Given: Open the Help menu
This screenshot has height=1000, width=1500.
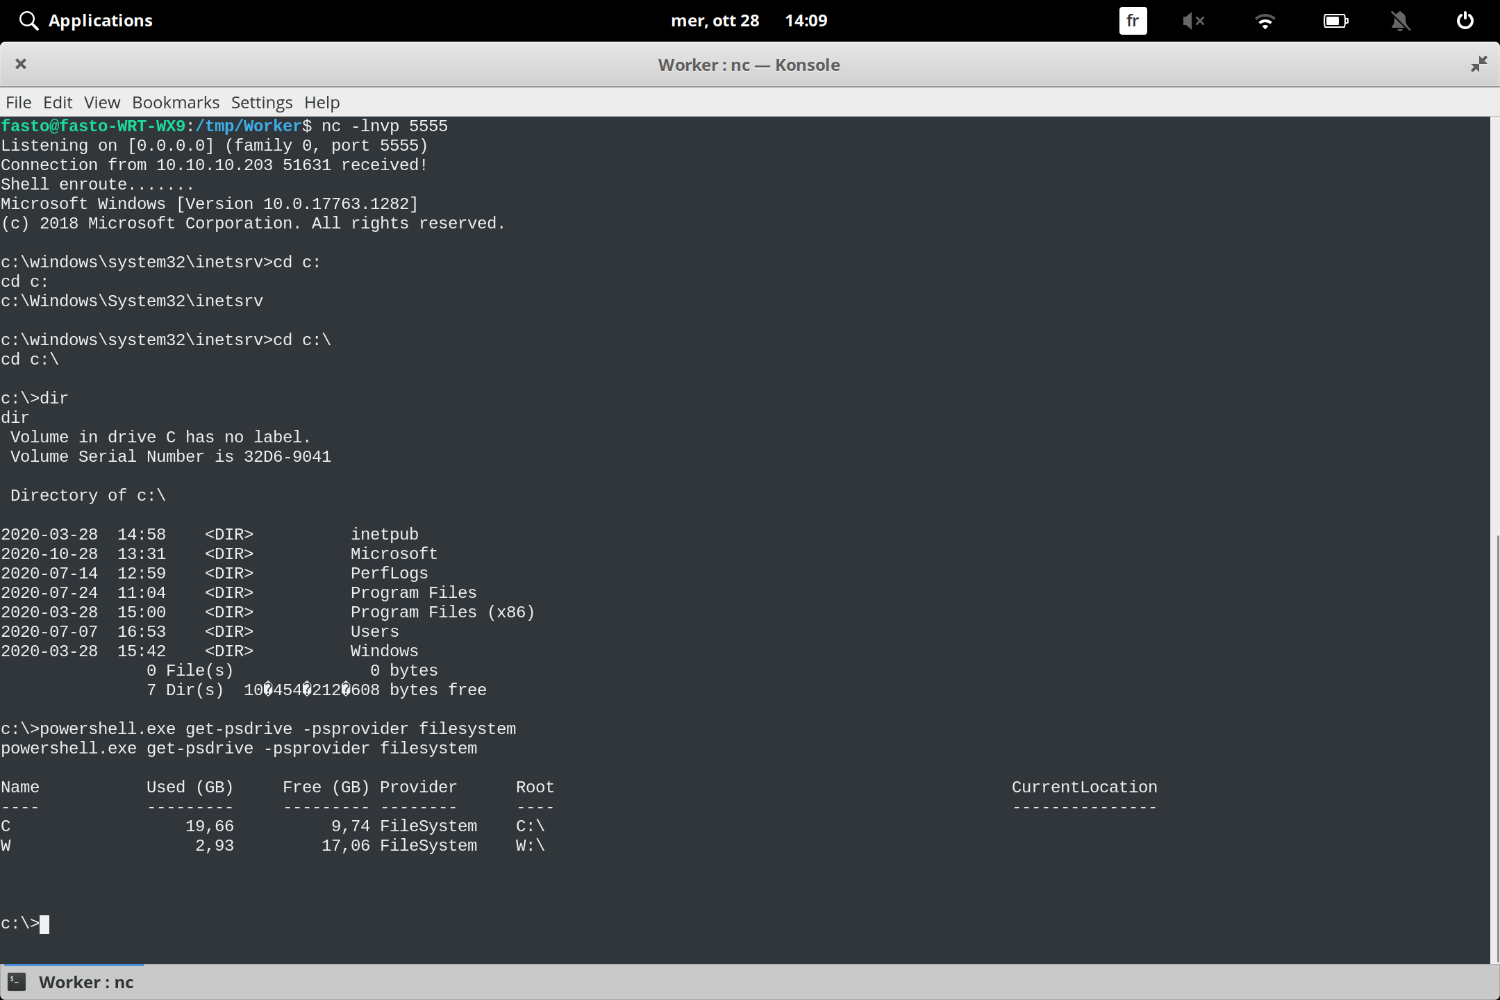Looking at the screenshot, I should (321, 102).
